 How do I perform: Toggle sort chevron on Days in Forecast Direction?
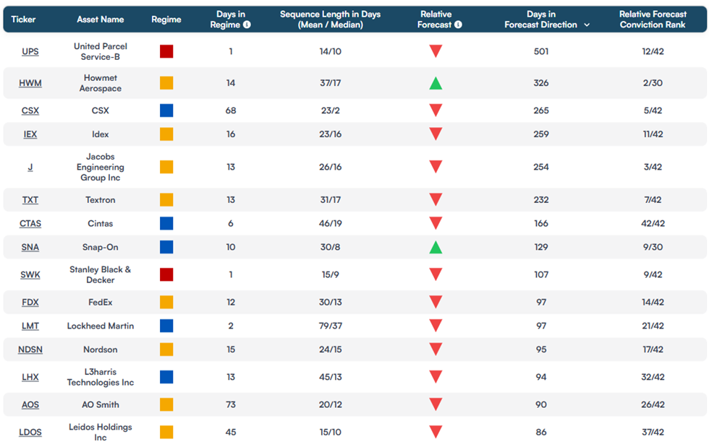587,25
